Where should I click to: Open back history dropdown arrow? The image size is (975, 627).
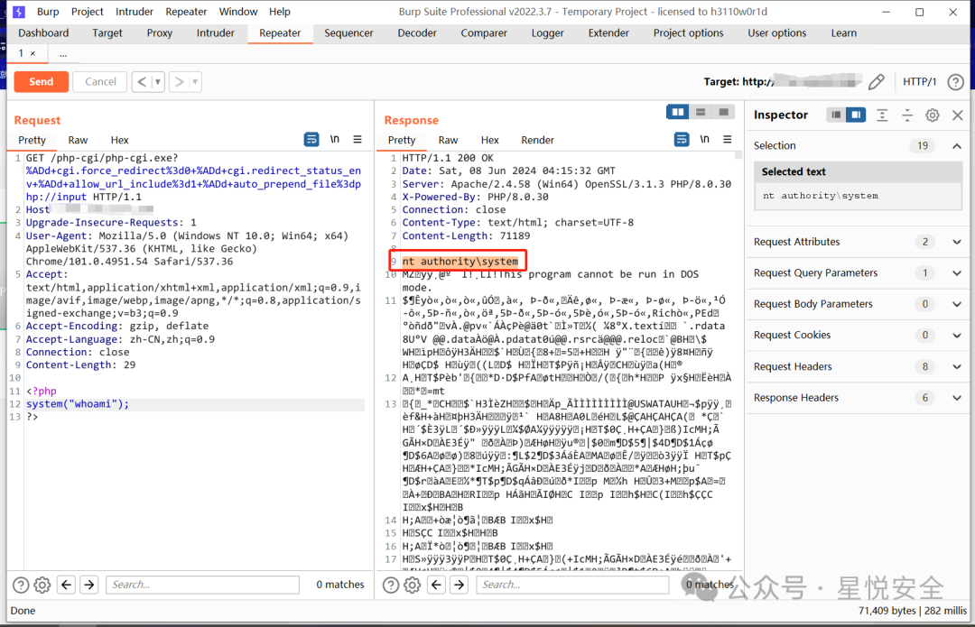(158, 81)
